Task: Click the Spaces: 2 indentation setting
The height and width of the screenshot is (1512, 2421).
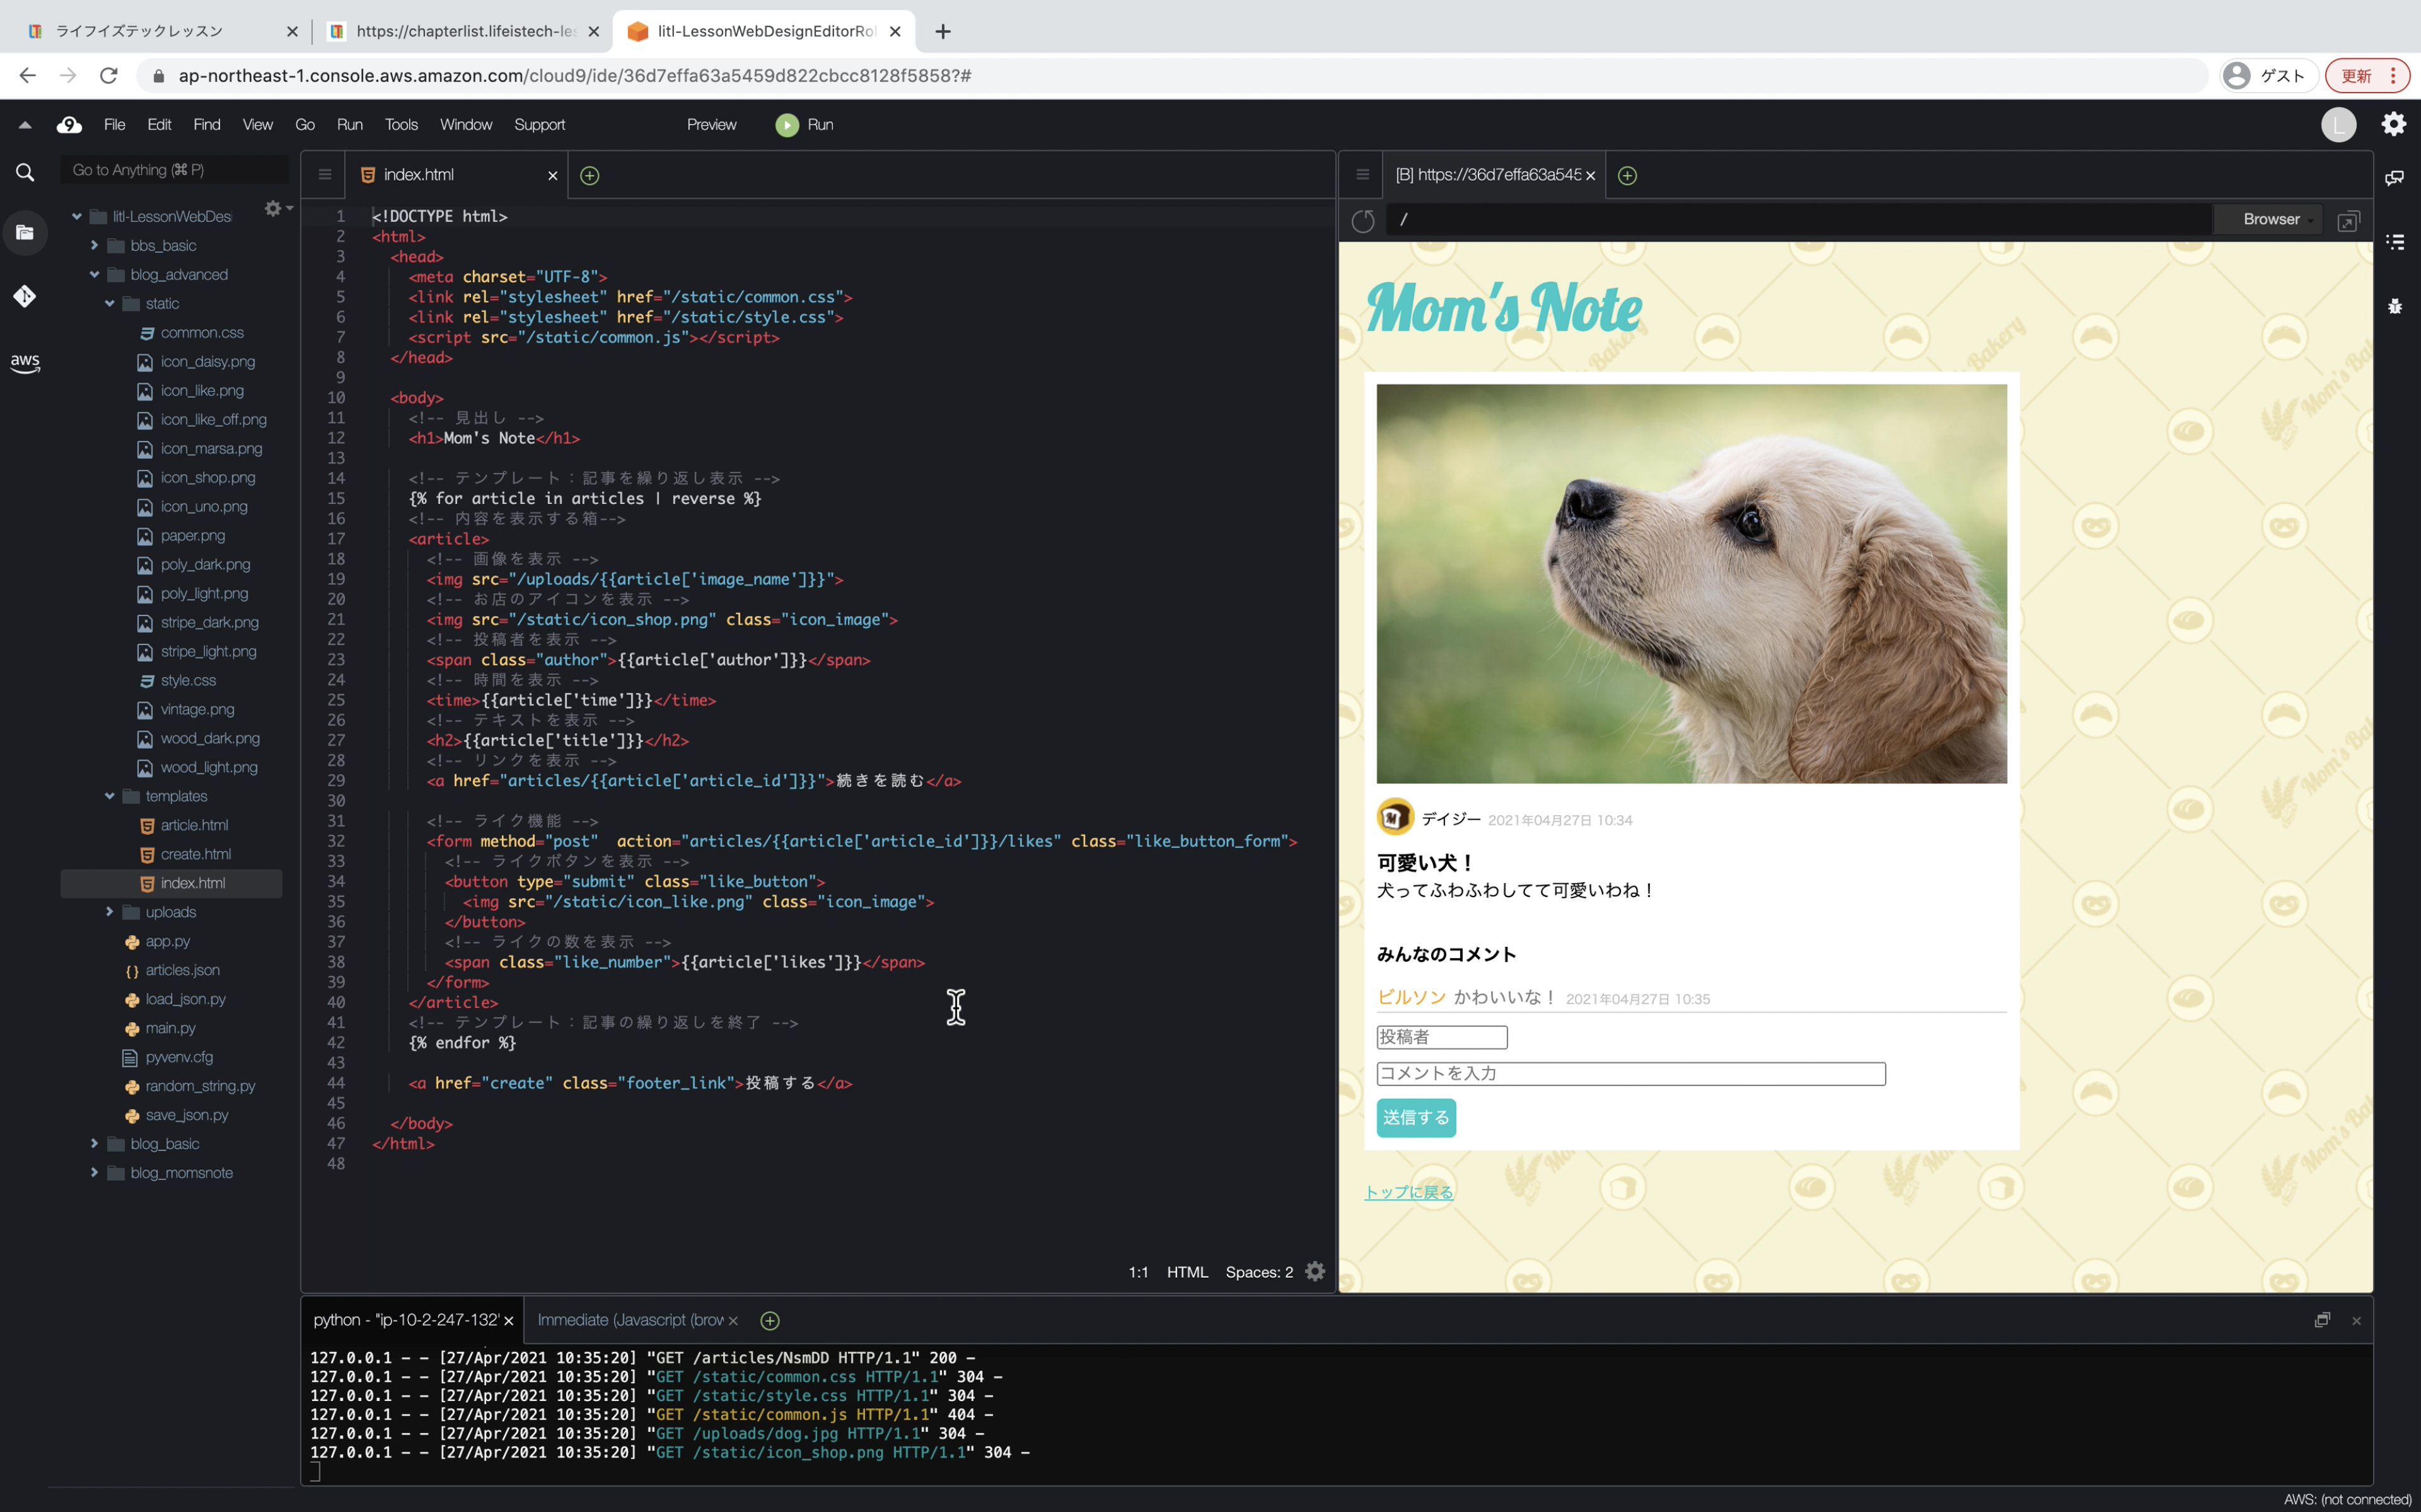Action: pos(1258,1272)
